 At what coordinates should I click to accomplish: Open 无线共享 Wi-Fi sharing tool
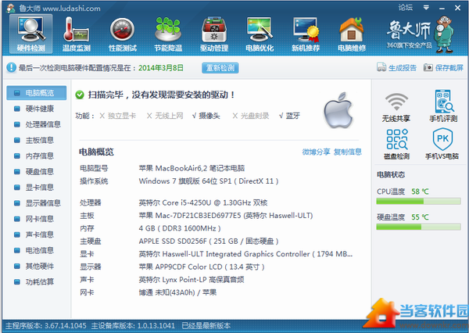click(396, 106)
